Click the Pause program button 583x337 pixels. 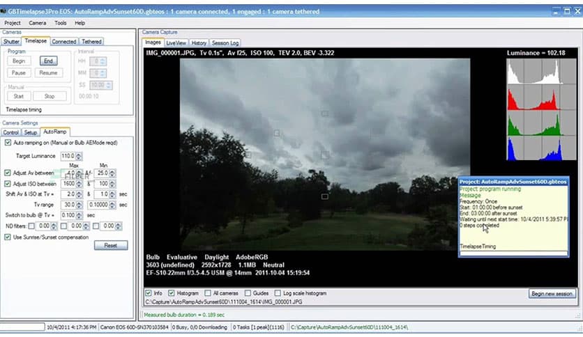click(19, 72)
